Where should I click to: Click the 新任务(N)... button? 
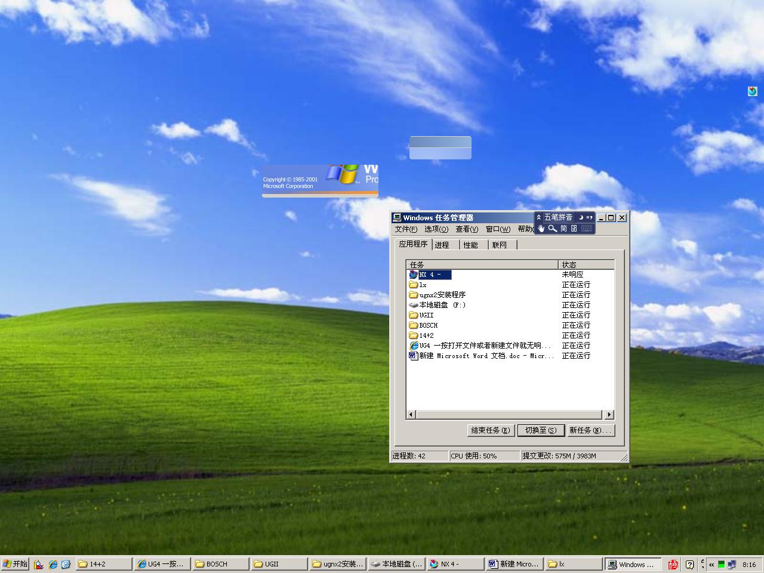tap(590, 430)
